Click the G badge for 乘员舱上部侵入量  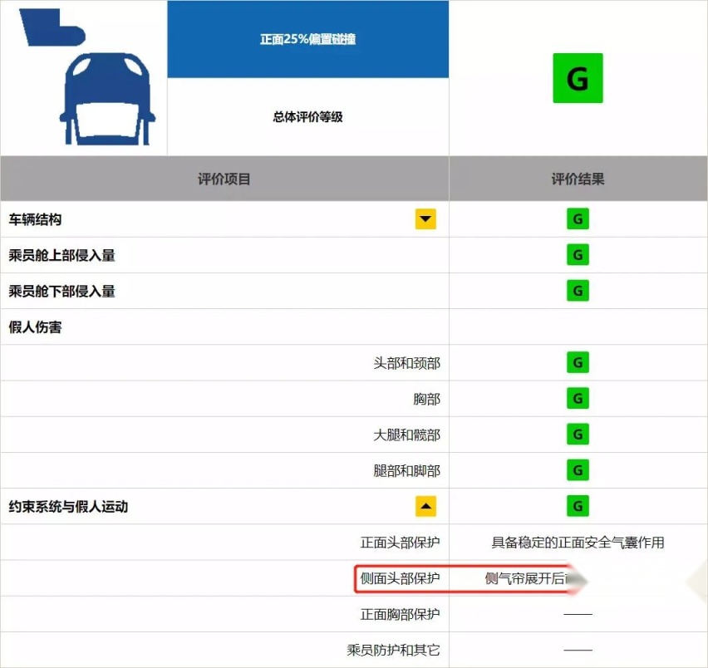[578, 254]
